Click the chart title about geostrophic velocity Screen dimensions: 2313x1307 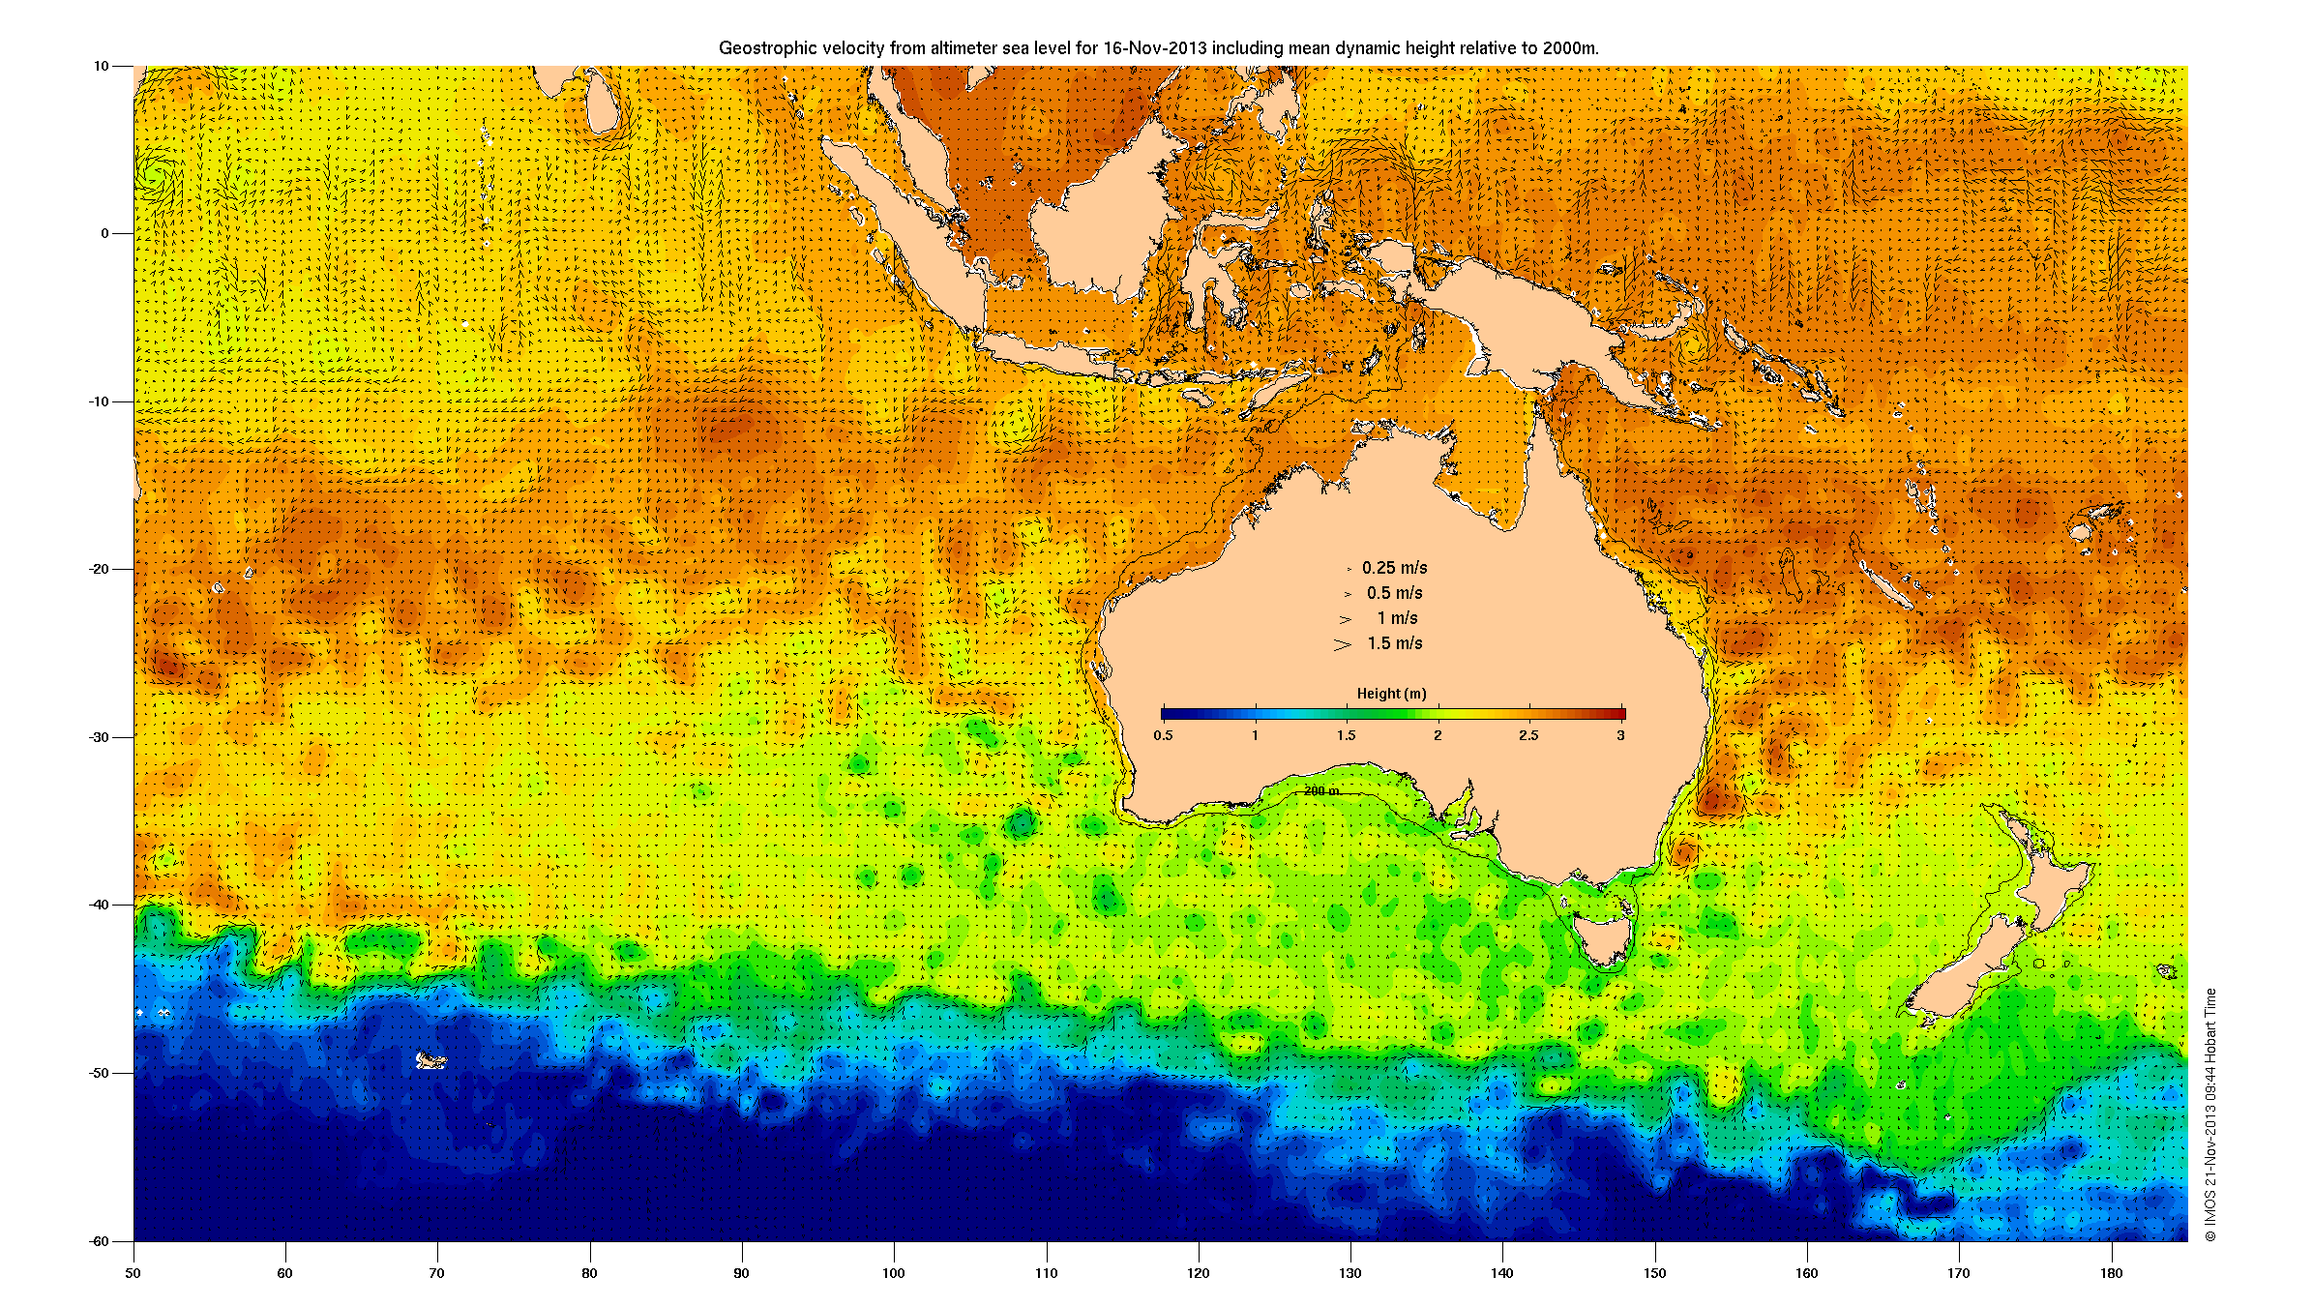(1158, 47)
